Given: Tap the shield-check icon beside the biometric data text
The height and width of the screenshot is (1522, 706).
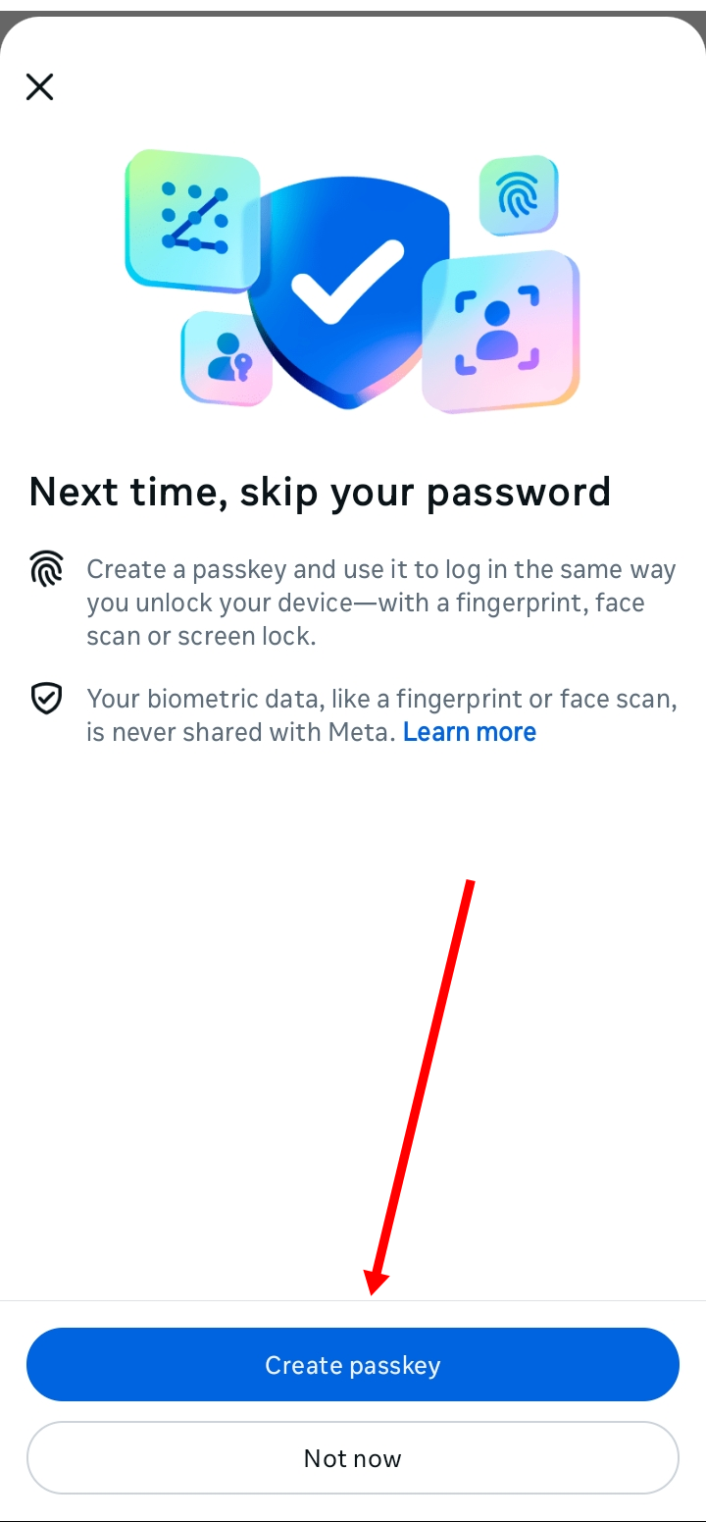Looking at the screenshot, I should click(x=46, y=699).
